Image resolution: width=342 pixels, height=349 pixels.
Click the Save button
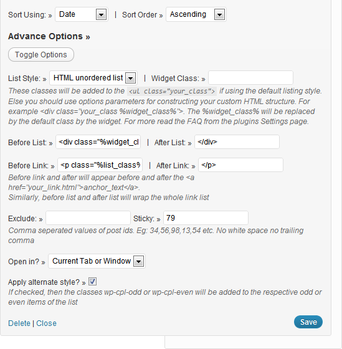[308, 322]
